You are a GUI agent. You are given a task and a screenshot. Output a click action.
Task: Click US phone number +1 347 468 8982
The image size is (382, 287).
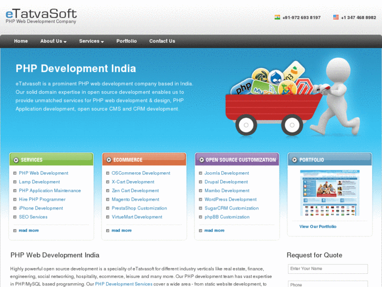pos(358,17)
